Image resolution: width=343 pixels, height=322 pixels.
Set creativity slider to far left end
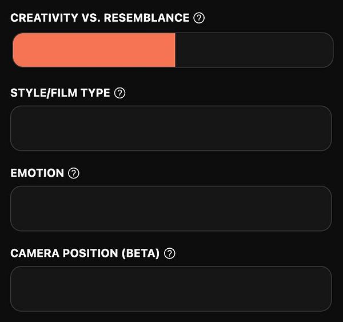tap(15, 50)
